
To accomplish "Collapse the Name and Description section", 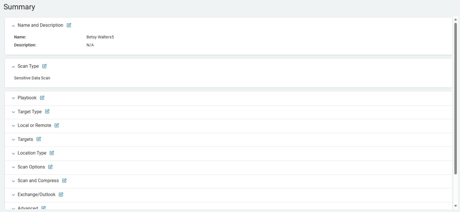I will 13,26.
